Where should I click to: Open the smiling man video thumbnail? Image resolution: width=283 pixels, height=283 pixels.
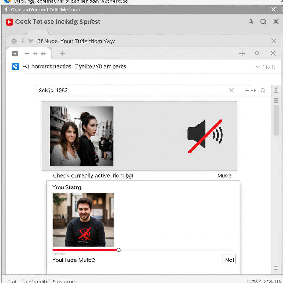pyautogui.click(x=83, y=220)
